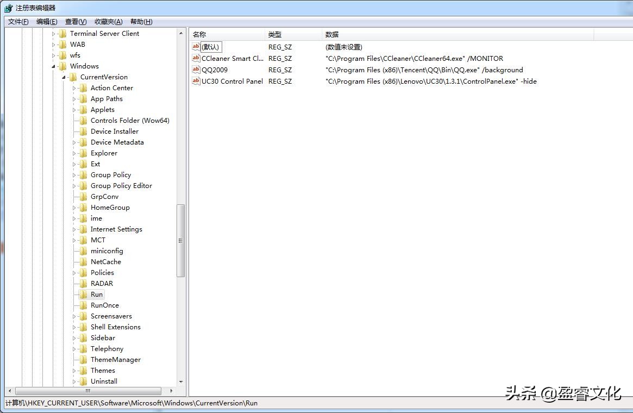Select the ThemeManager registry key
Viewport: 633px width, 413px height.
(x=115, y=359)
